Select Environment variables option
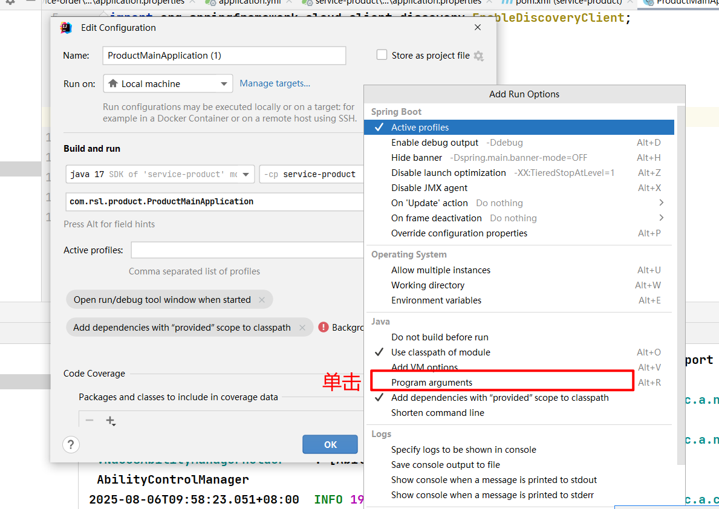 (x=518, y=300)
